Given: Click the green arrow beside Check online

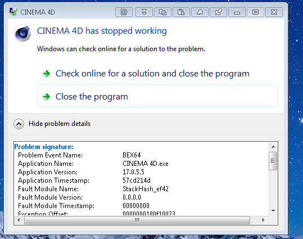Looking at the screenshot, I should [46, 74].
